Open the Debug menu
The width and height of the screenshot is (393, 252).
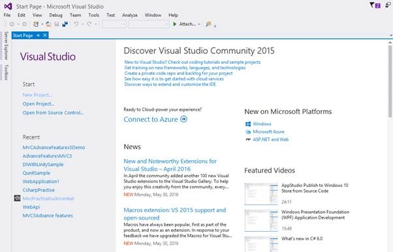(55, 15)
